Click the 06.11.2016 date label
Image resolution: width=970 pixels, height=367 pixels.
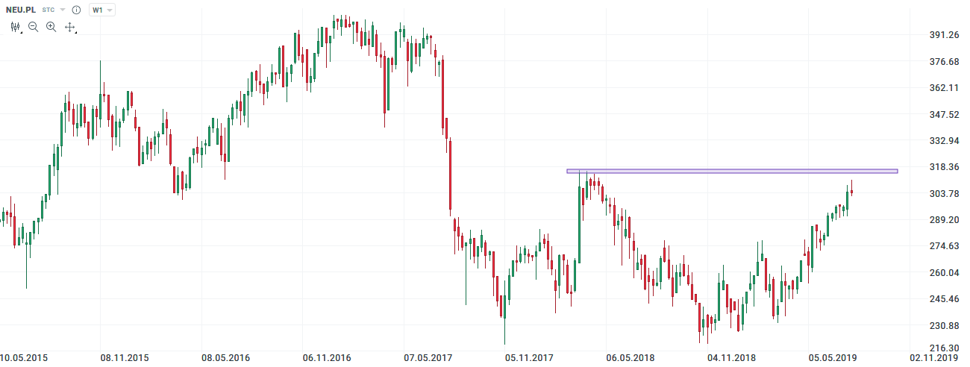[327, 358]
